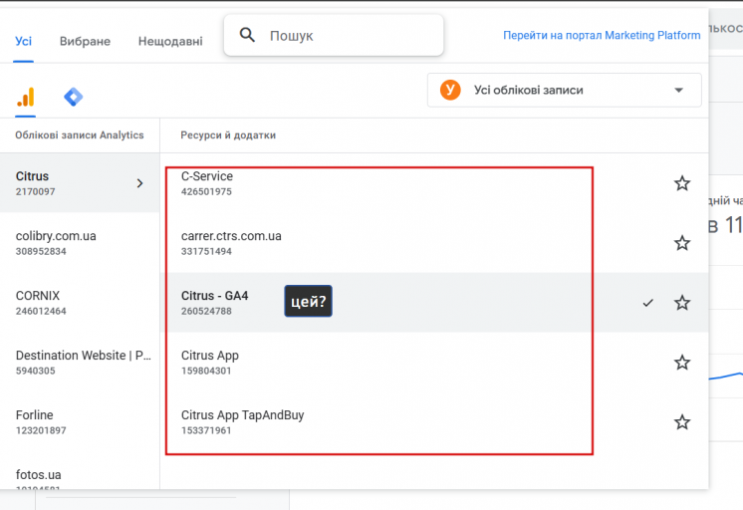Star the Citrus App TapAndBuy property
This screenshot has width=743, height=510.
[x=682, y=422]
